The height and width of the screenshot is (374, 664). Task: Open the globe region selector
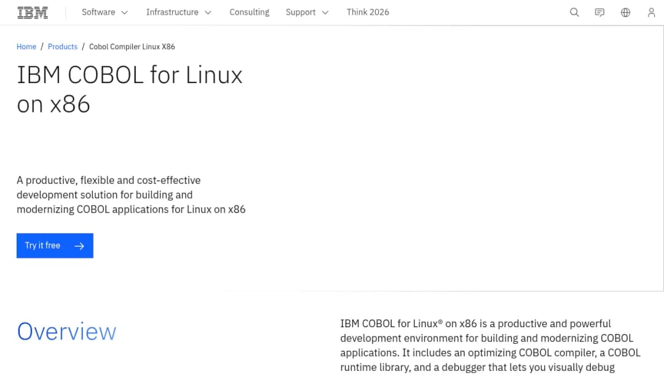[625, 12]
